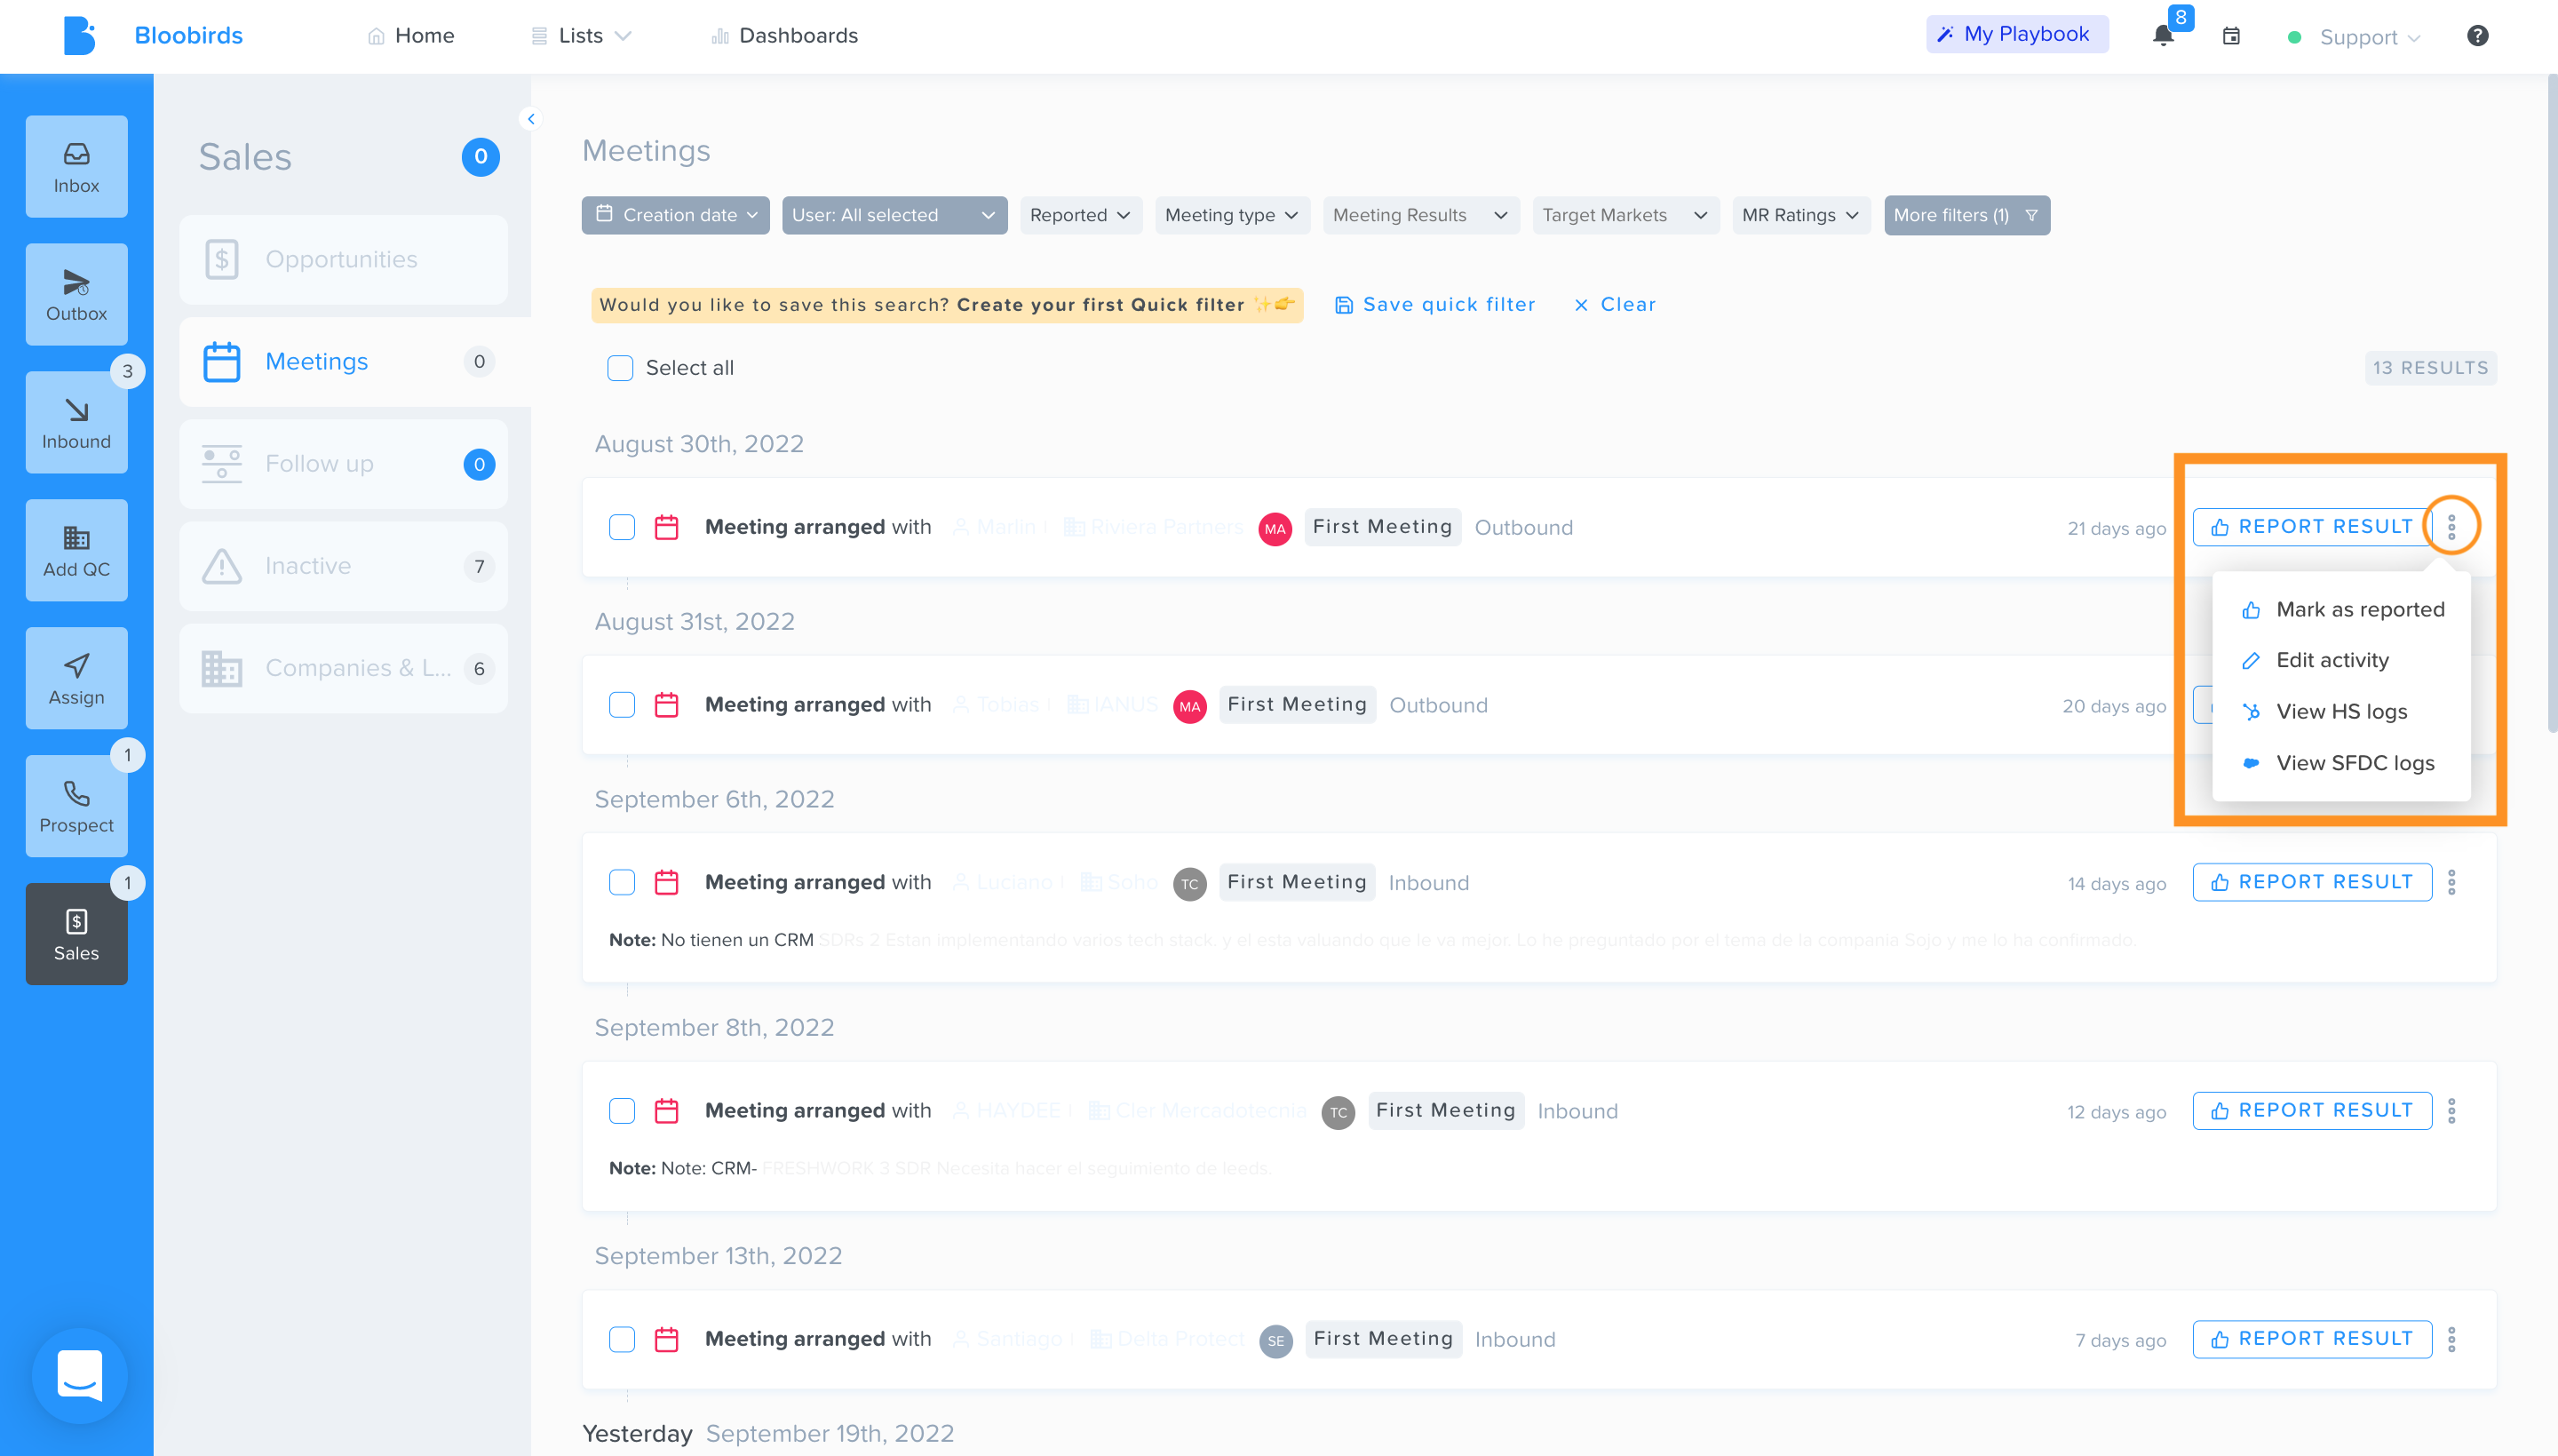This screenshot has width=2558, height=1456.
Task: Check the Riviera Partners meeting checkbox
Action: [x=622, y=527]
